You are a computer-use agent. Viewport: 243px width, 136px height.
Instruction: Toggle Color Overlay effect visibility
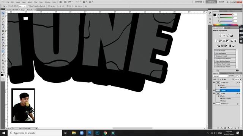221,98
